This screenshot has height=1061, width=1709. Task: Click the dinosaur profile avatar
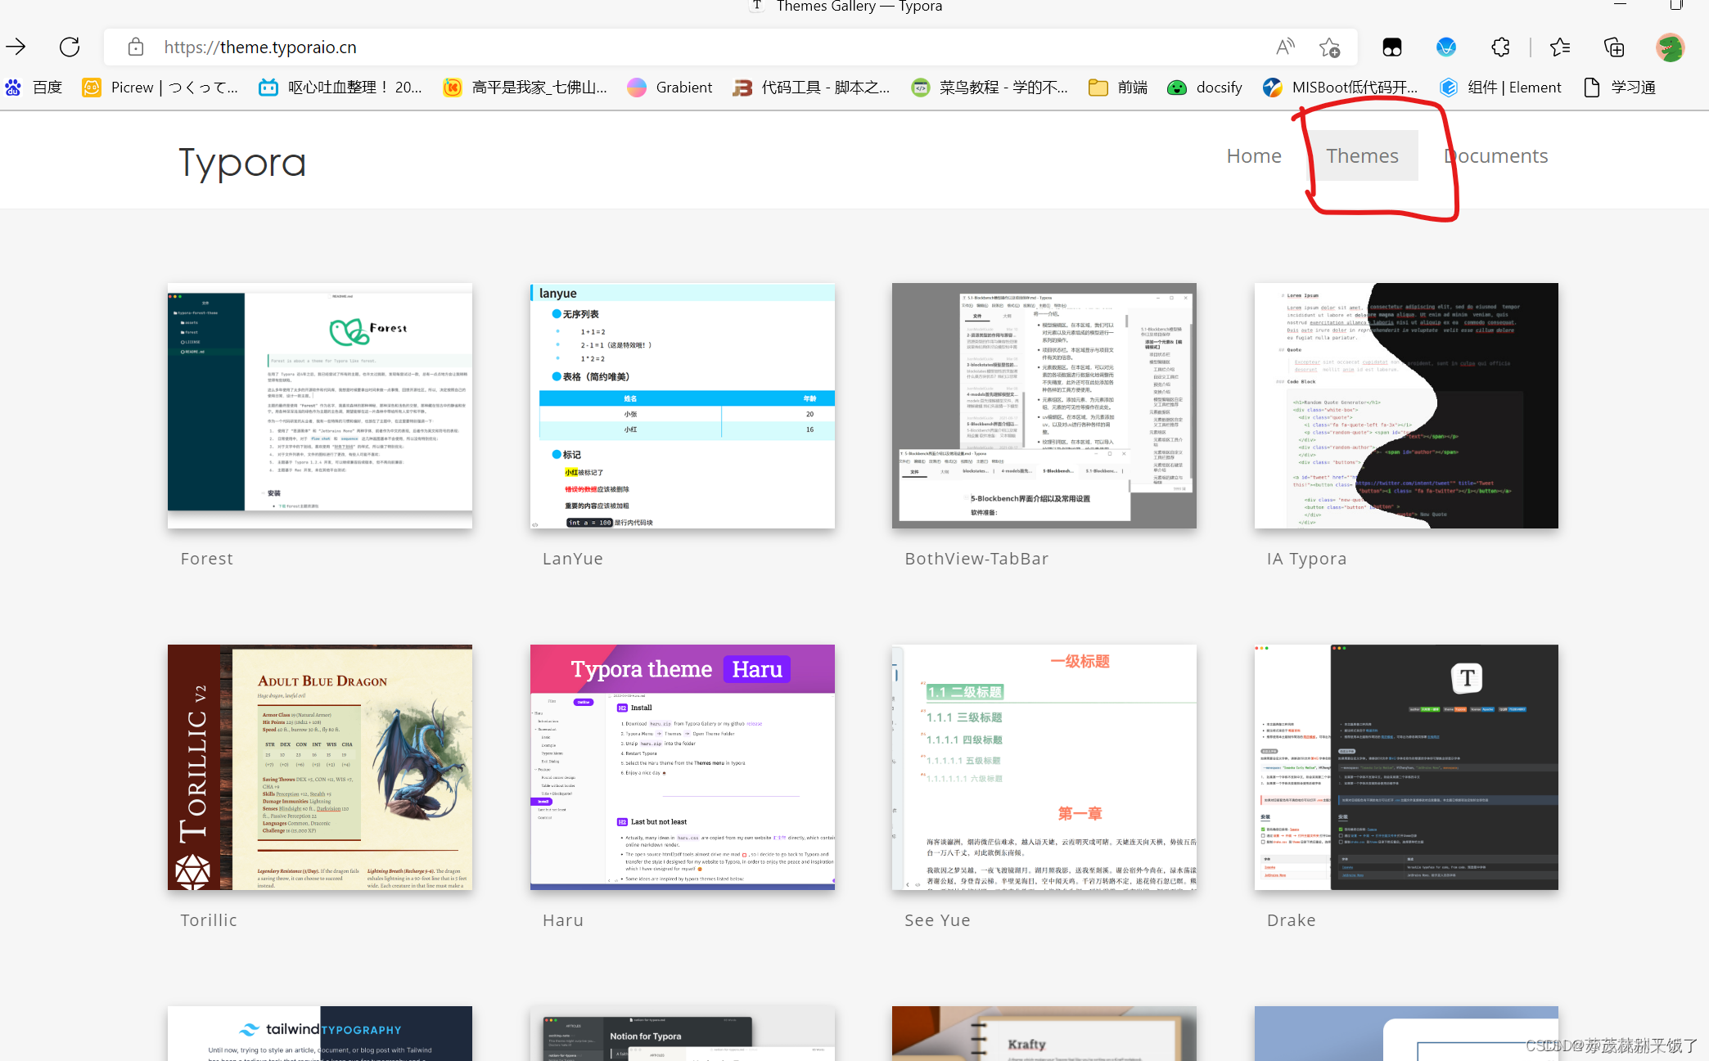tap(1670, 47)
